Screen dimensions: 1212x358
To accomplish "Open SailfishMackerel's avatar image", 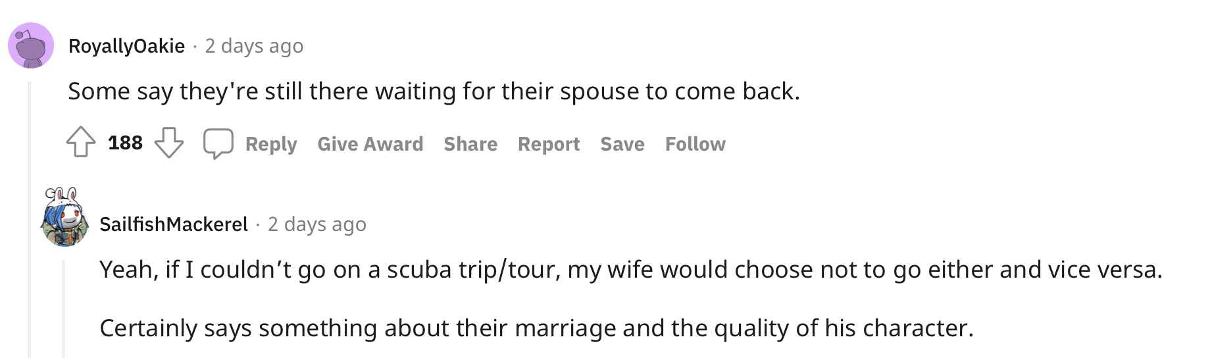I will [x=64, y=218].
